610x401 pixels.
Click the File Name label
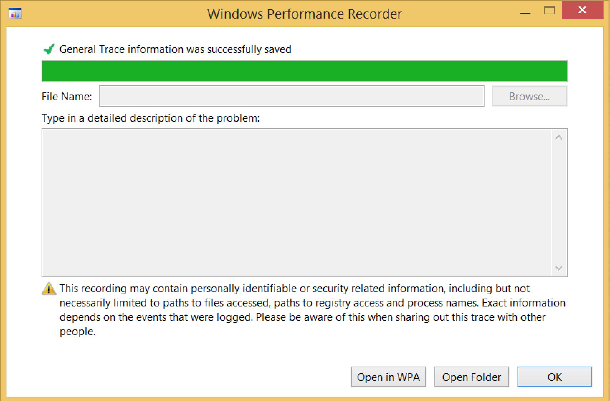click(x=67, y=96)
